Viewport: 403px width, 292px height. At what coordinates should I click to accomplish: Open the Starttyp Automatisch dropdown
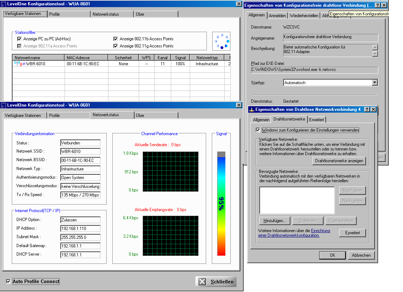click(375, 82)
